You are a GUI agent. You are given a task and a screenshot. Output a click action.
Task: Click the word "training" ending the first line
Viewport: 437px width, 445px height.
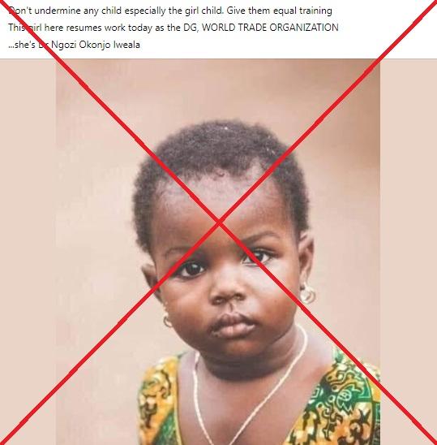pyautogui.click(x=316, y=11)
